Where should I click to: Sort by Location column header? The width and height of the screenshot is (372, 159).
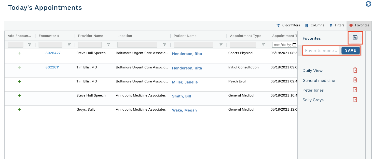125,36
